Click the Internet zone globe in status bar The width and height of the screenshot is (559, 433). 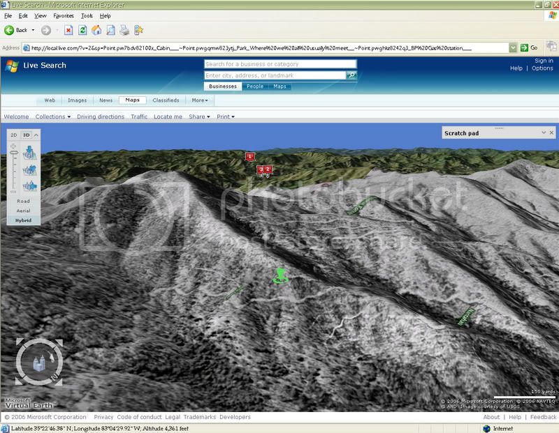click(x=486, y=428)
